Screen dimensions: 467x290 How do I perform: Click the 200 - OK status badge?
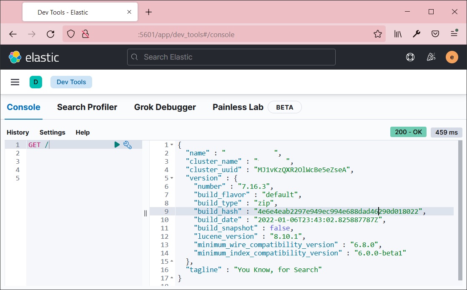click(x=408, y=132)
